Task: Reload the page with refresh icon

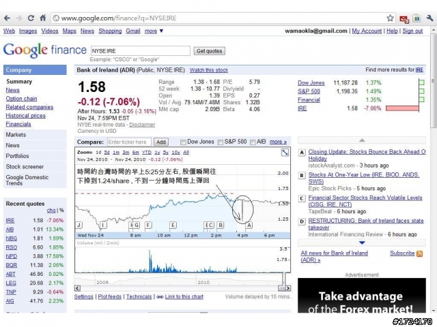Action: tap(31, 18)
